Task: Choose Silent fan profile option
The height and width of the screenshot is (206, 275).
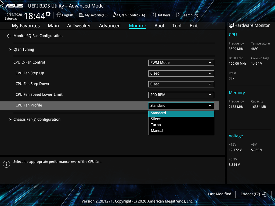Action: (x=181, y=119)
